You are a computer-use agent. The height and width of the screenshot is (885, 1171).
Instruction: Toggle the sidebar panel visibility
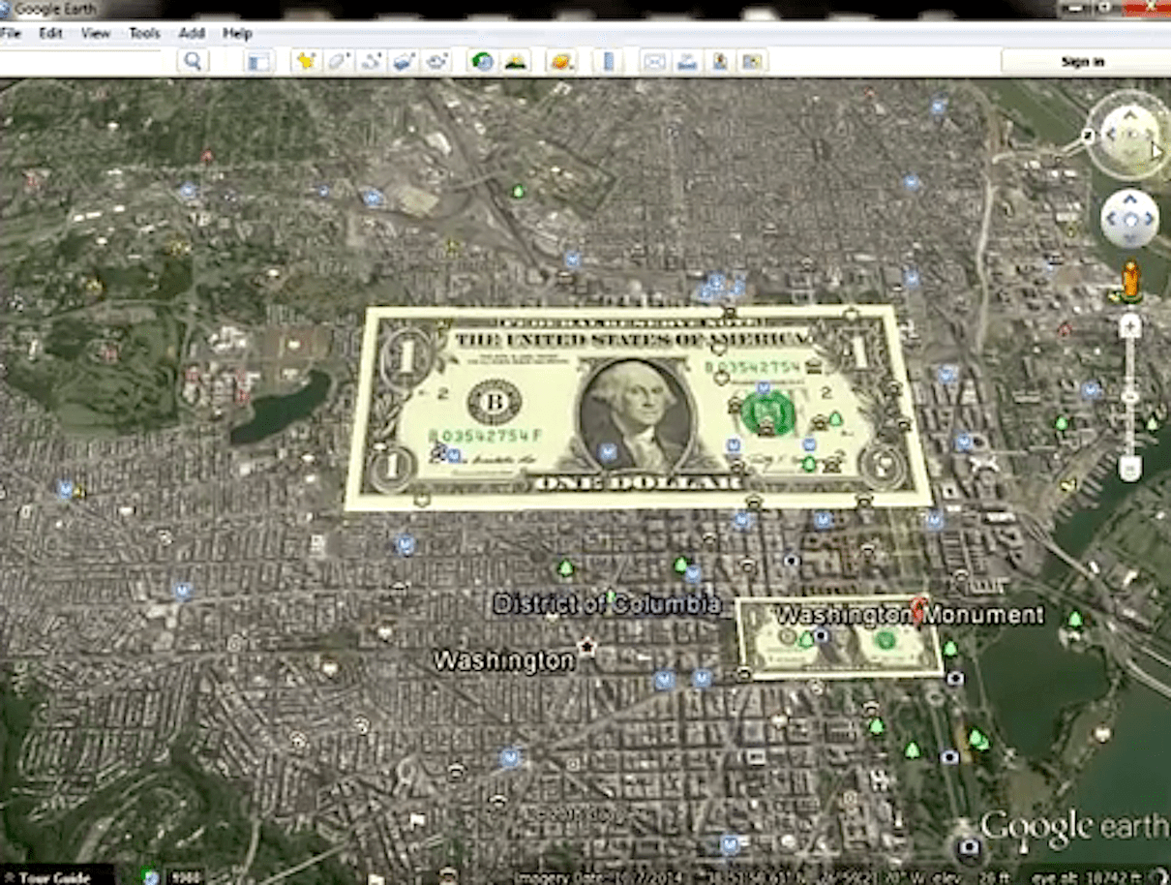258,62
